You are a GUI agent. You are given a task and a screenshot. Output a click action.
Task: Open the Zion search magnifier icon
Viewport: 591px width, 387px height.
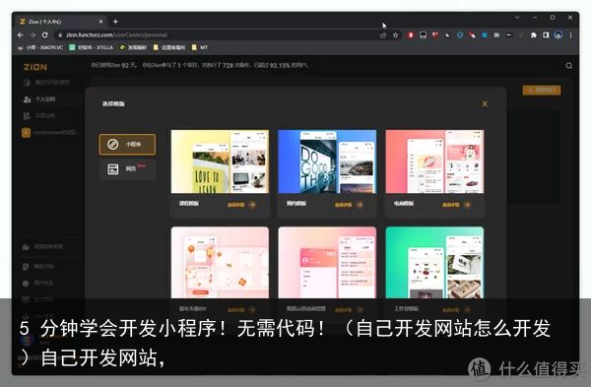point(568,66)
